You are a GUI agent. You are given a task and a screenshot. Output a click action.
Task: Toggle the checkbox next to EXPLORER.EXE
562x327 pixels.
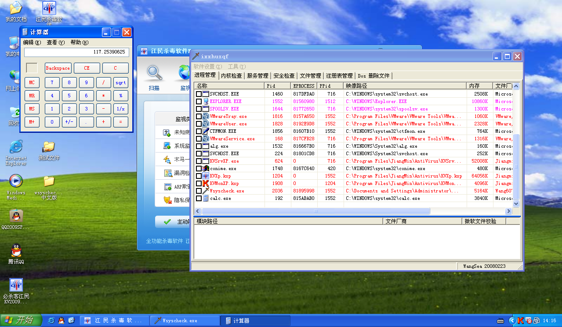(199, 102)
